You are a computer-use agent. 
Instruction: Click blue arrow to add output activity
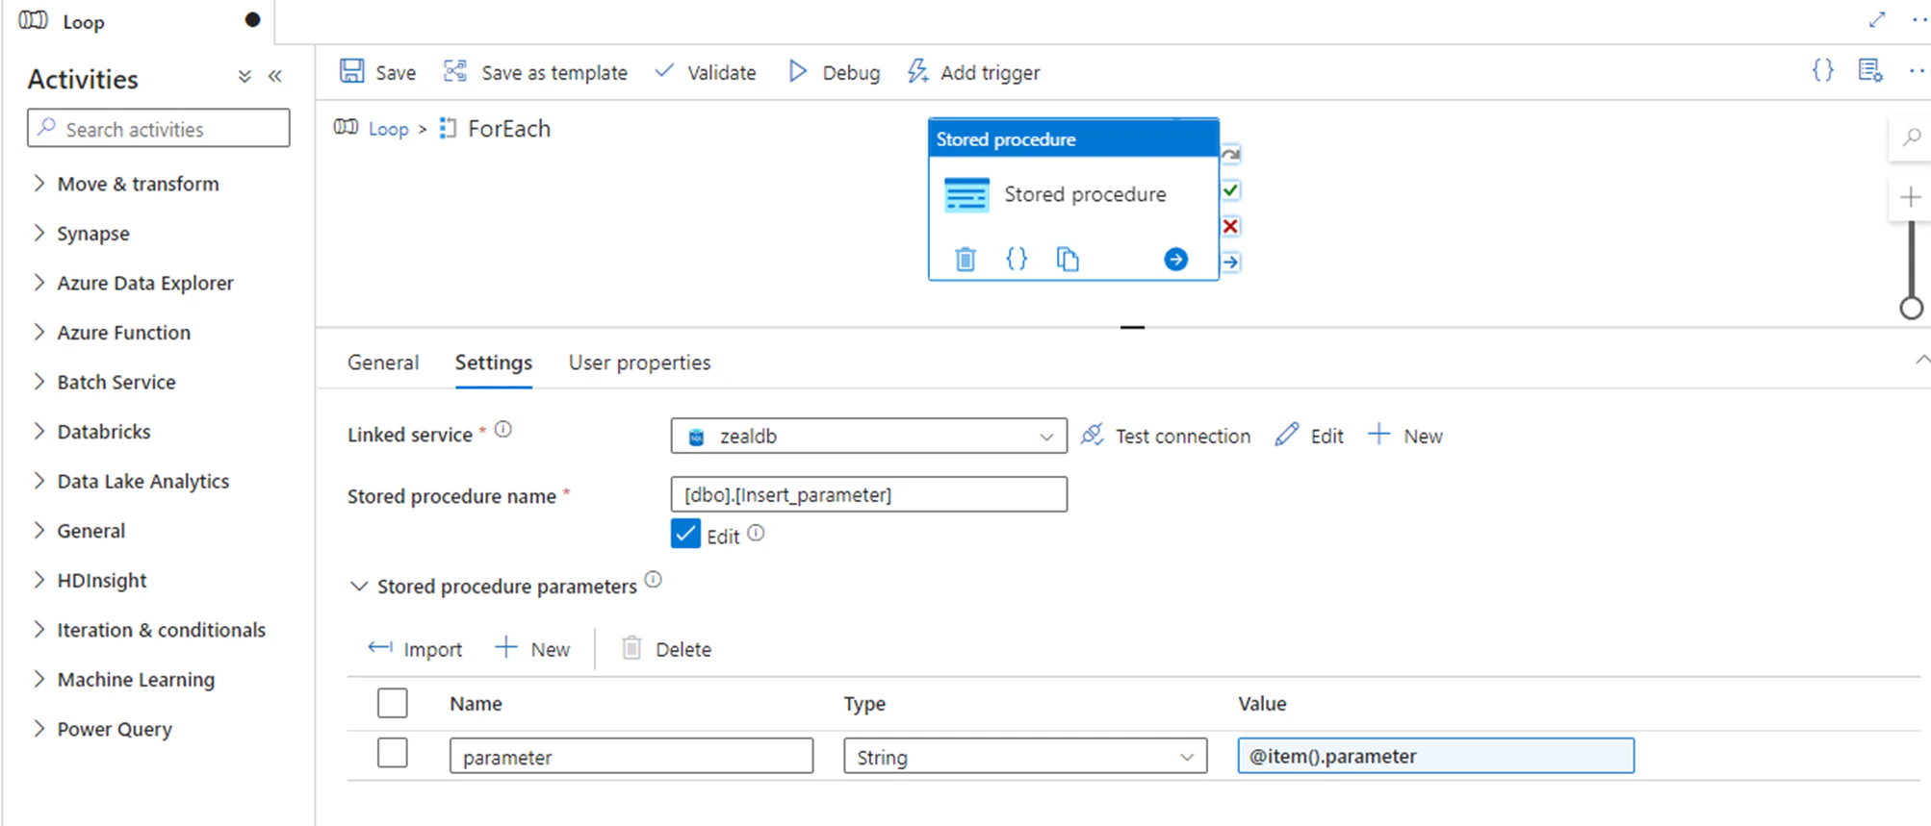click(x=1175, y=259)
